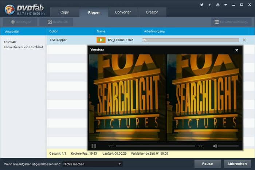This screenshot has height=170, width=255.
Task: Click the left preview video frame
Action: (x=127, y=97)
